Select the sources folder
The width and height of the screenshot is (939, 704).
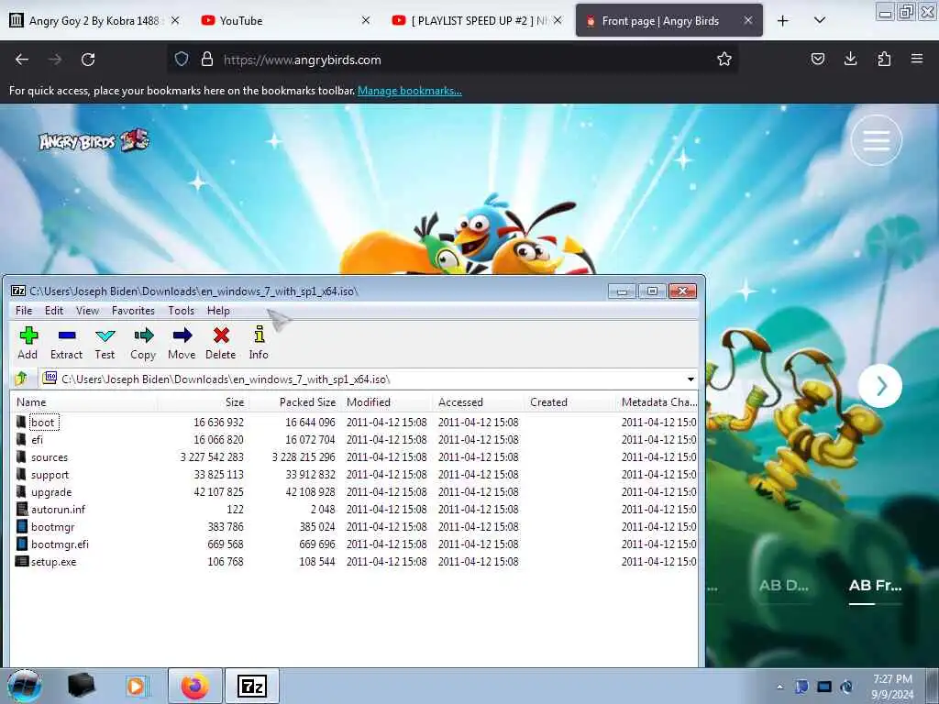coord(355,456)
